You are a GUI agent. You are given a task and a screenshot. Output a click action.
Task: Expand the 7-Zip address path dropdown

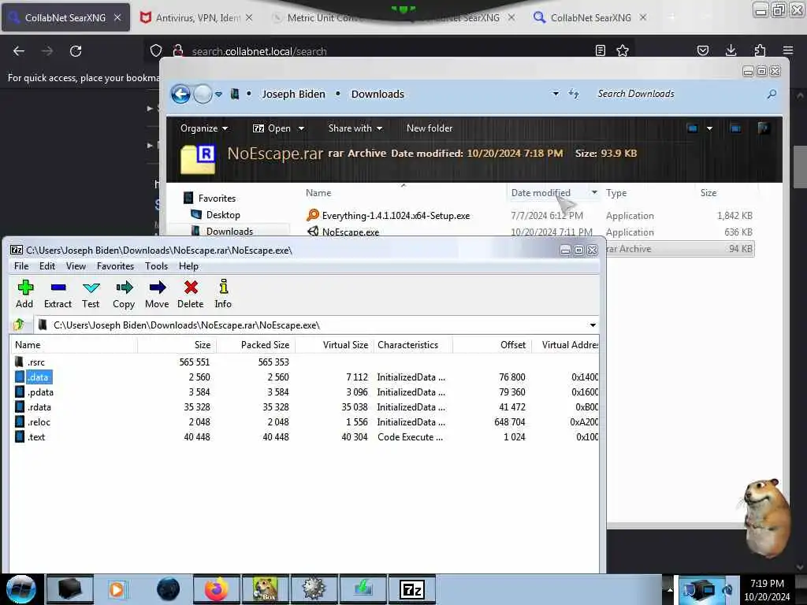click(x=593, y=325)
